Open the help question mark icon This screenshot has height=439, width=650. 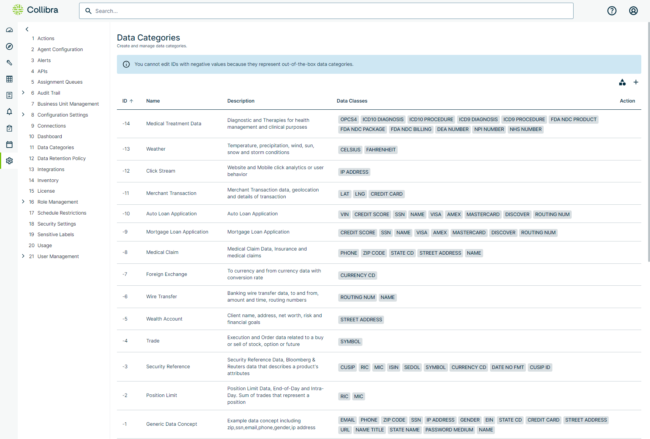611,11
